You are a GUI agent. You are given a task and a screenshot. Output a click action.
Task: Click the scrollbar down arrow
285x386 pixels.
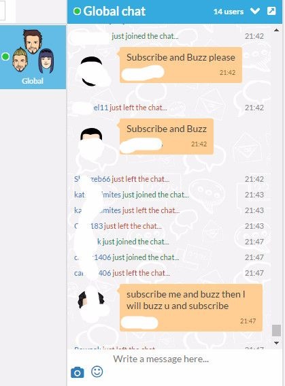coord(276,342)
